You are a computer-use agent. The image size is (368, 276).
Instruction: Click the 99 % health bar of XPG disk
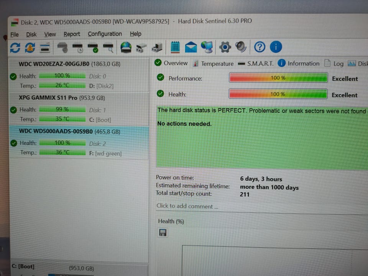coord(62,109)
